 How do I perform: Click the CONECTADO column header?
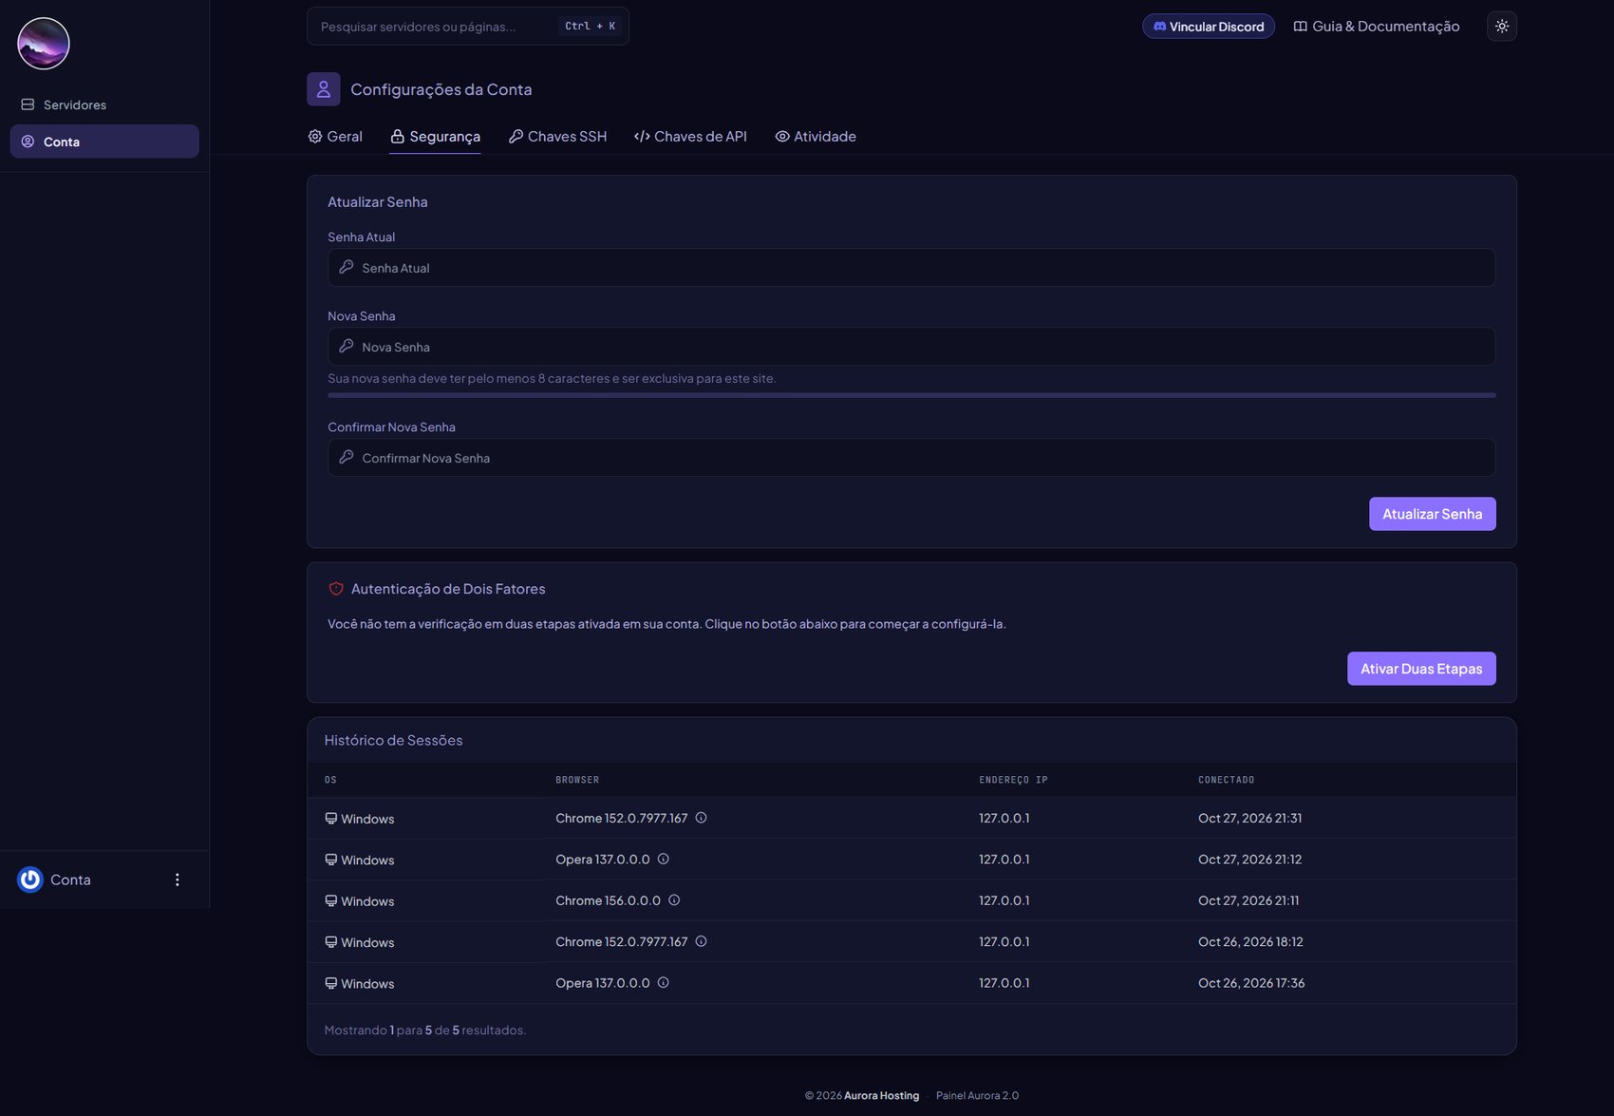click(1226, 780)
